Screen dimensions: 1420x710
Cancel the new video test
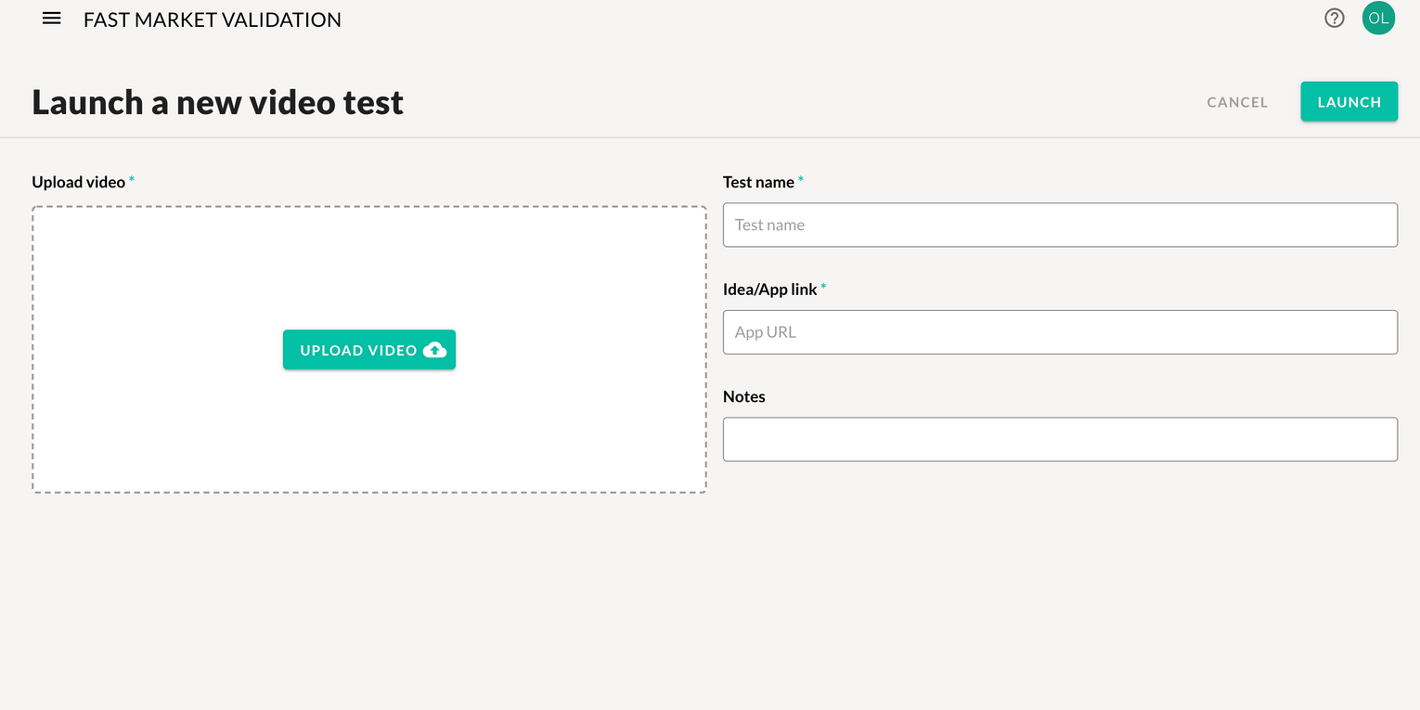(1237, 102)
